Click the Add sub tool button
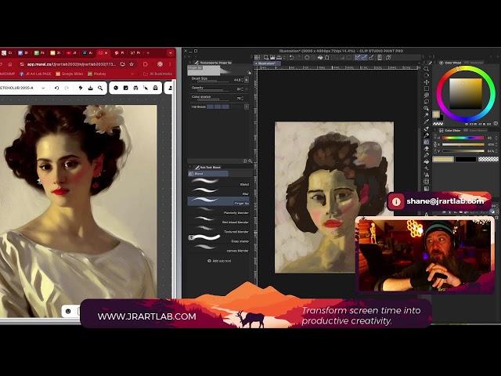 [219, 261]
